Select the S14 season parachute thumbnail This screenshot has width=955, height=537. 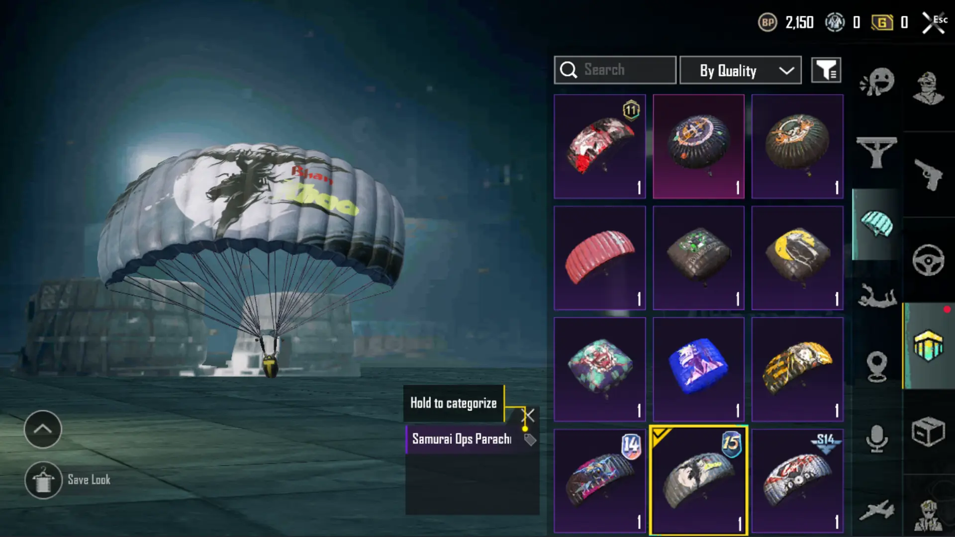797,481
